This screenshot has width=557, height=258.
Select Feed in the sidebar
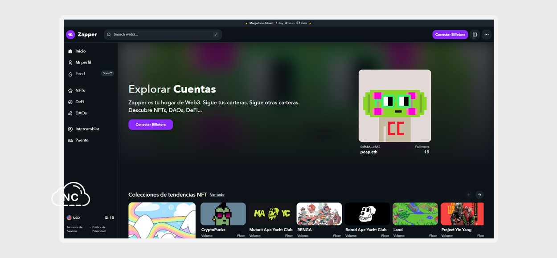point(80,74)
